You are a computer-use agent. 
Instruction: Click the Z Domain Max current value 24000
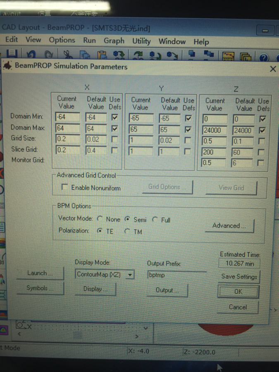click(x=215, y=130)
